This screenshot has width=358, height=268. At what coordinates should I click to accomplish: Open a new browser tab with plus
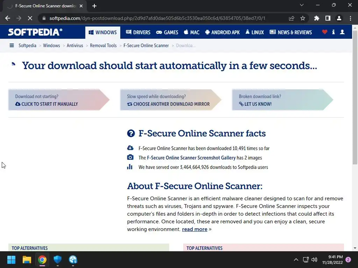(94, 6)
